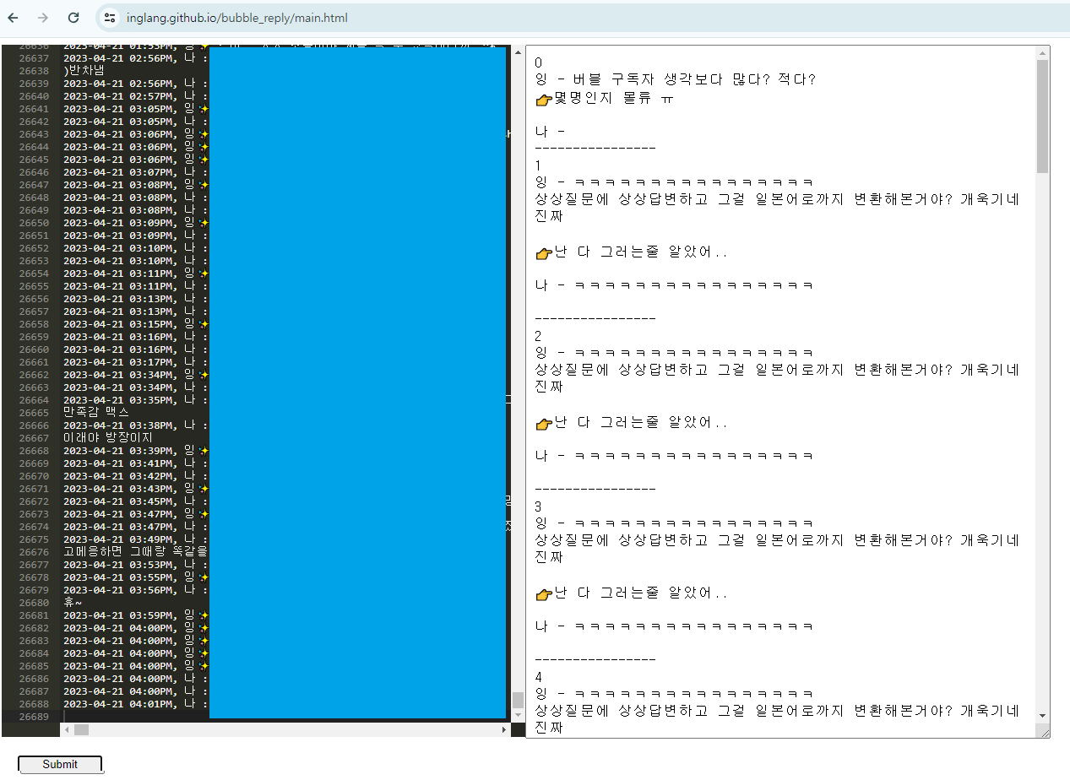Viewport: 1070px width, 780px height.
Task: Click the result textarea scrollbar thumb
Action: coord(1042,116)
